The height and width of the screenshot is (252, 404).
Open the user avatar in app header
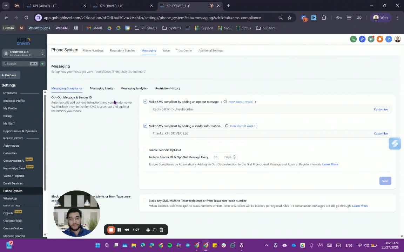tap(398, 39)
